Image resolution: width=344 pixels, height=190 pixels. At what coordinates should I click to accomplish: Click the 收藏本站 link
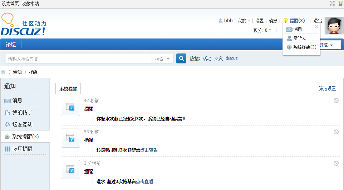30,4
